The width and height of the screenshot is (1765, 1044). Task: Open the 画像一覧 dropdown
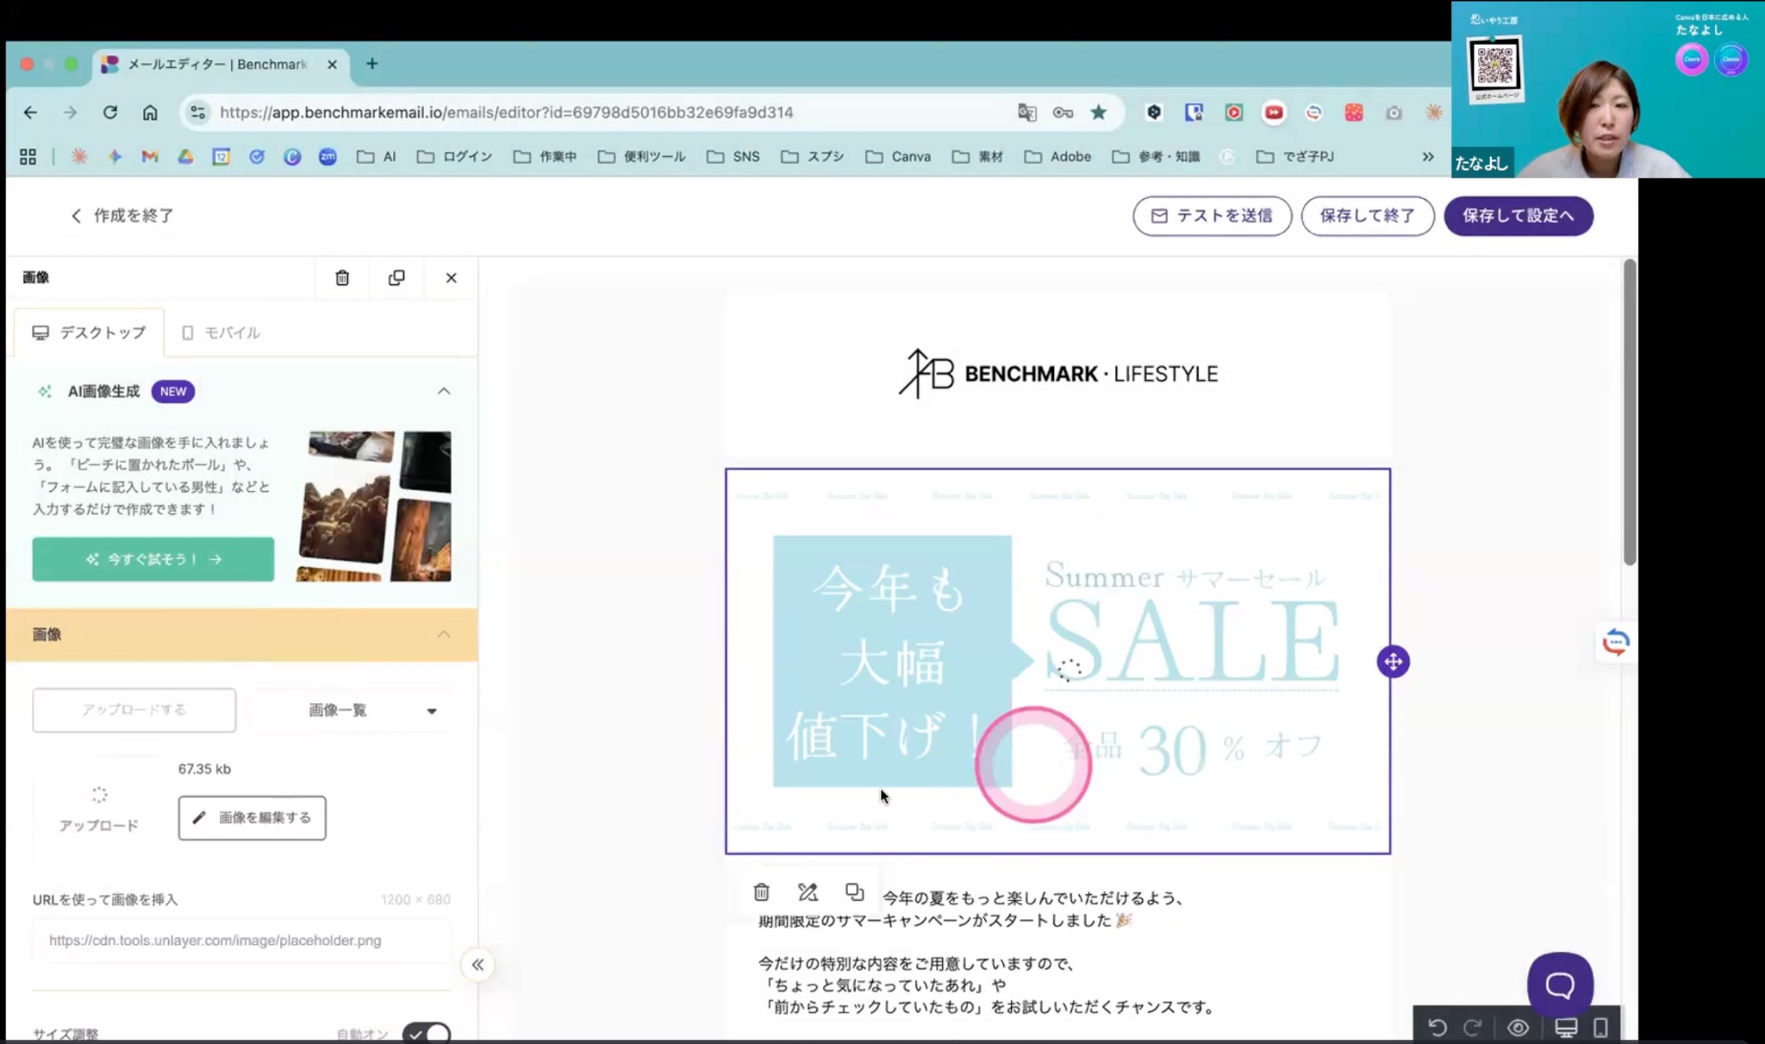351,710
